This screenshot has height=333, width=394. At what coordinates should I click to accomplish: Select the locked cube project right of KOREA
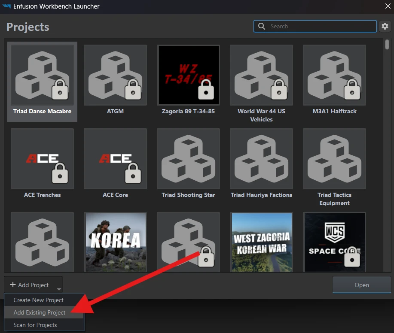[189, 242]
